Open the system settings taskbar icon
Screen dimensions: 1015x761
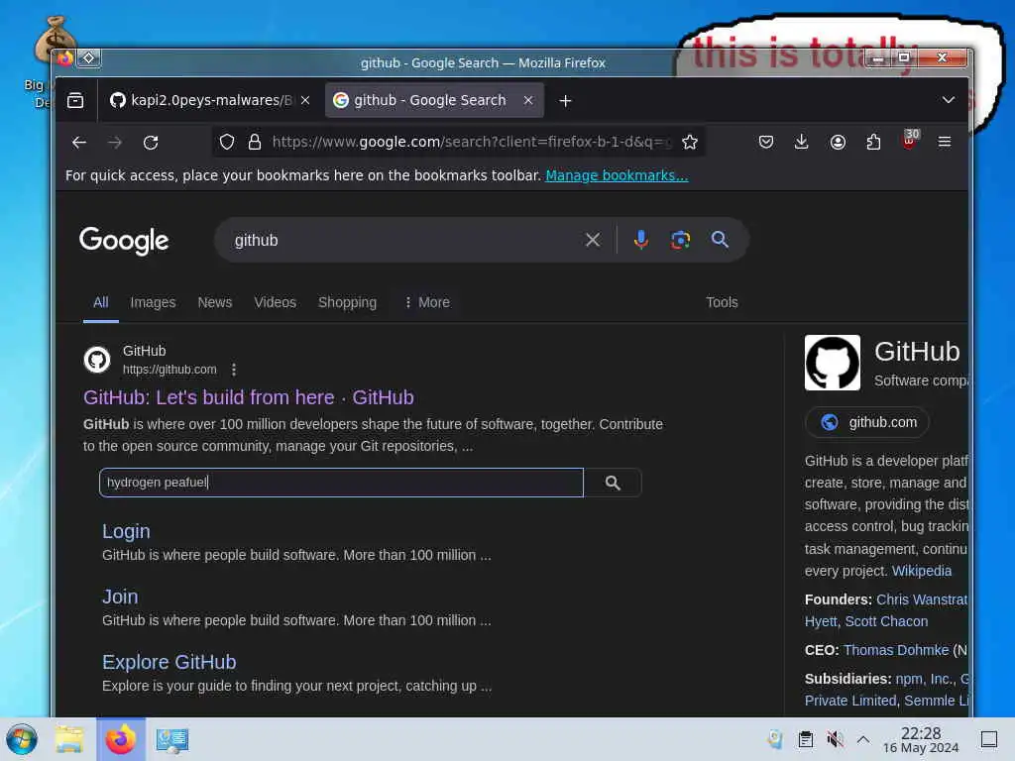click(172, 739)
